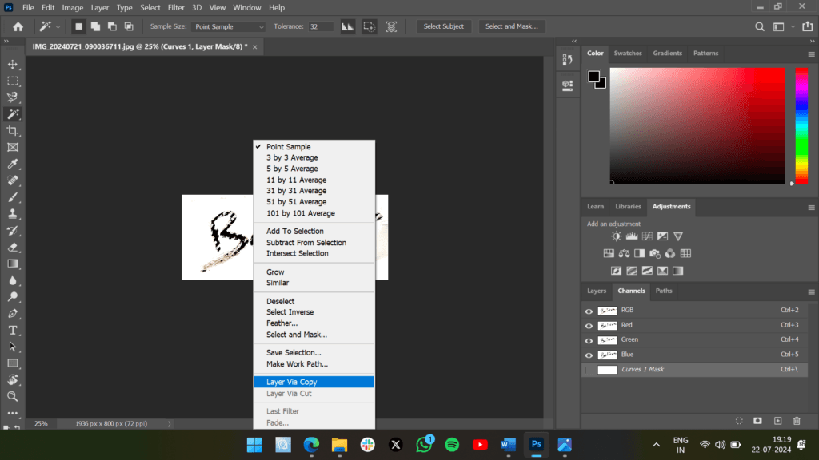Open the Adjustments panel menu
Viewport: 819px width, 460px height.
click(811, 208)
